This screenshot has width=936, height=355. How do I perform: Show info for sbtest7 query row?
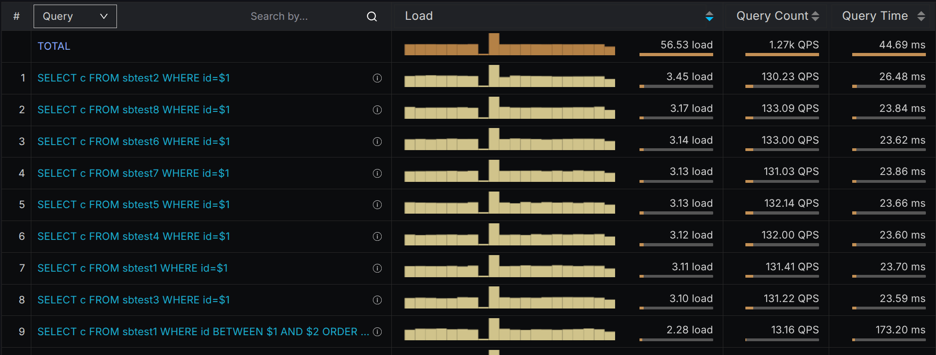click(377, 174)
